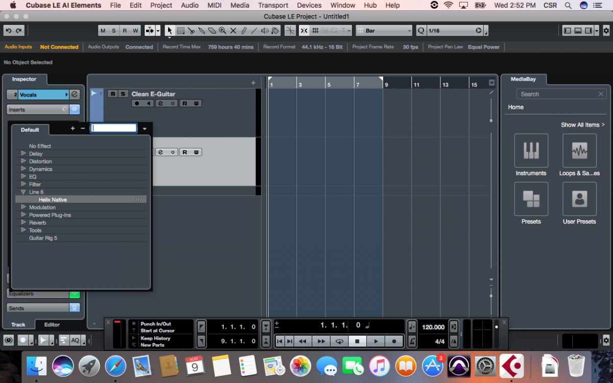Open Instruments in MediaBay

[x=531, y=151]
